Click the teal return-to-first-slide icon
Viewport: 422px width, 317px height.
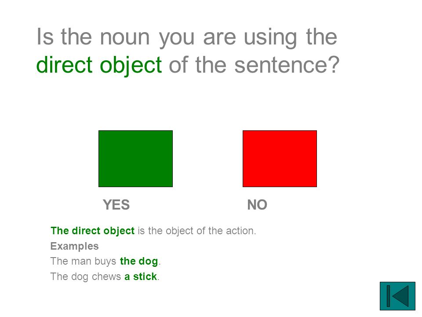pyautogui.click(x=397, y=296)
